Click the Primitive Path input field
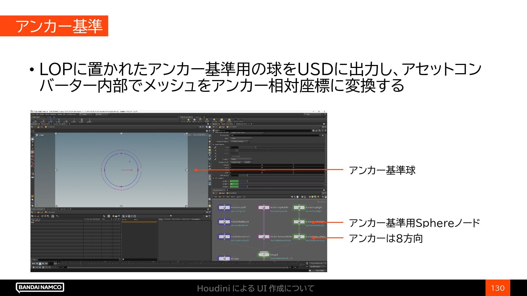Image resolution: width=527 pixels, height=296 pixels. click(x=274, y=135)
